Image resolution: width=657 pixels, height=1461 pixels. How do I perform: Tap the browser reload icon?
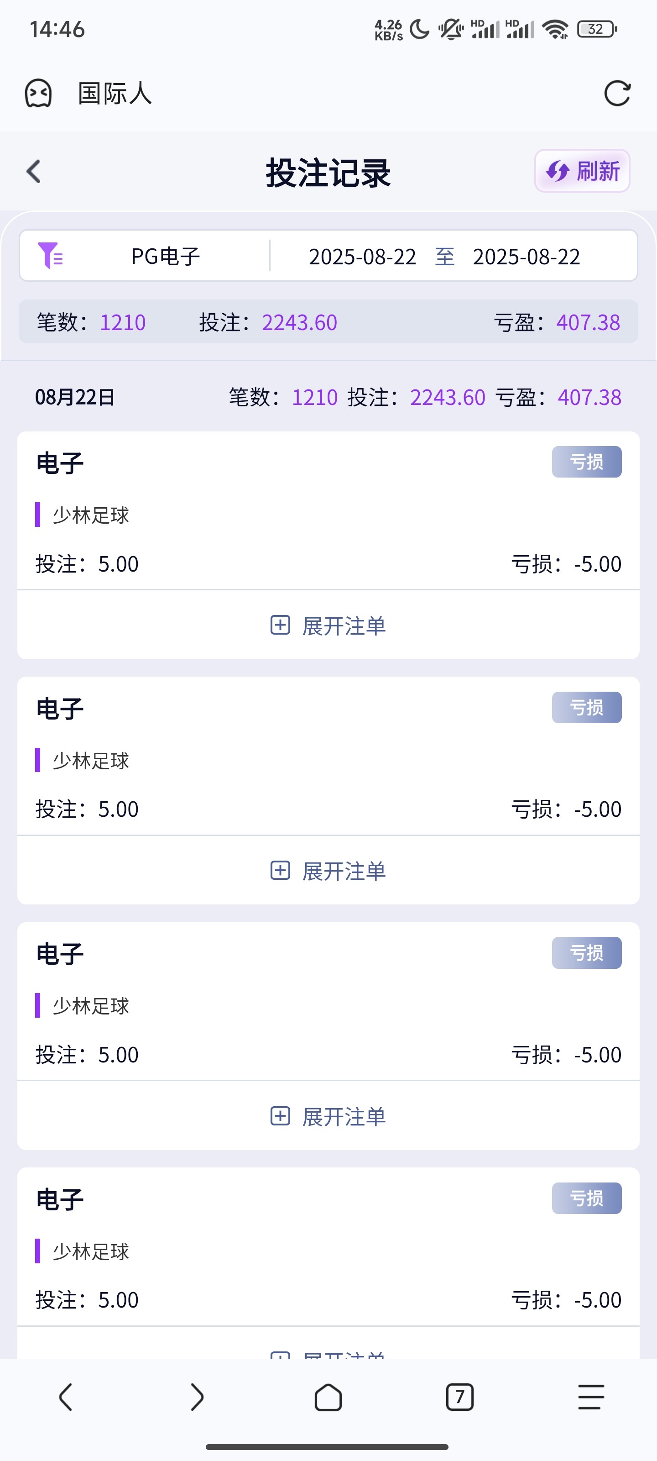(617, 94)
